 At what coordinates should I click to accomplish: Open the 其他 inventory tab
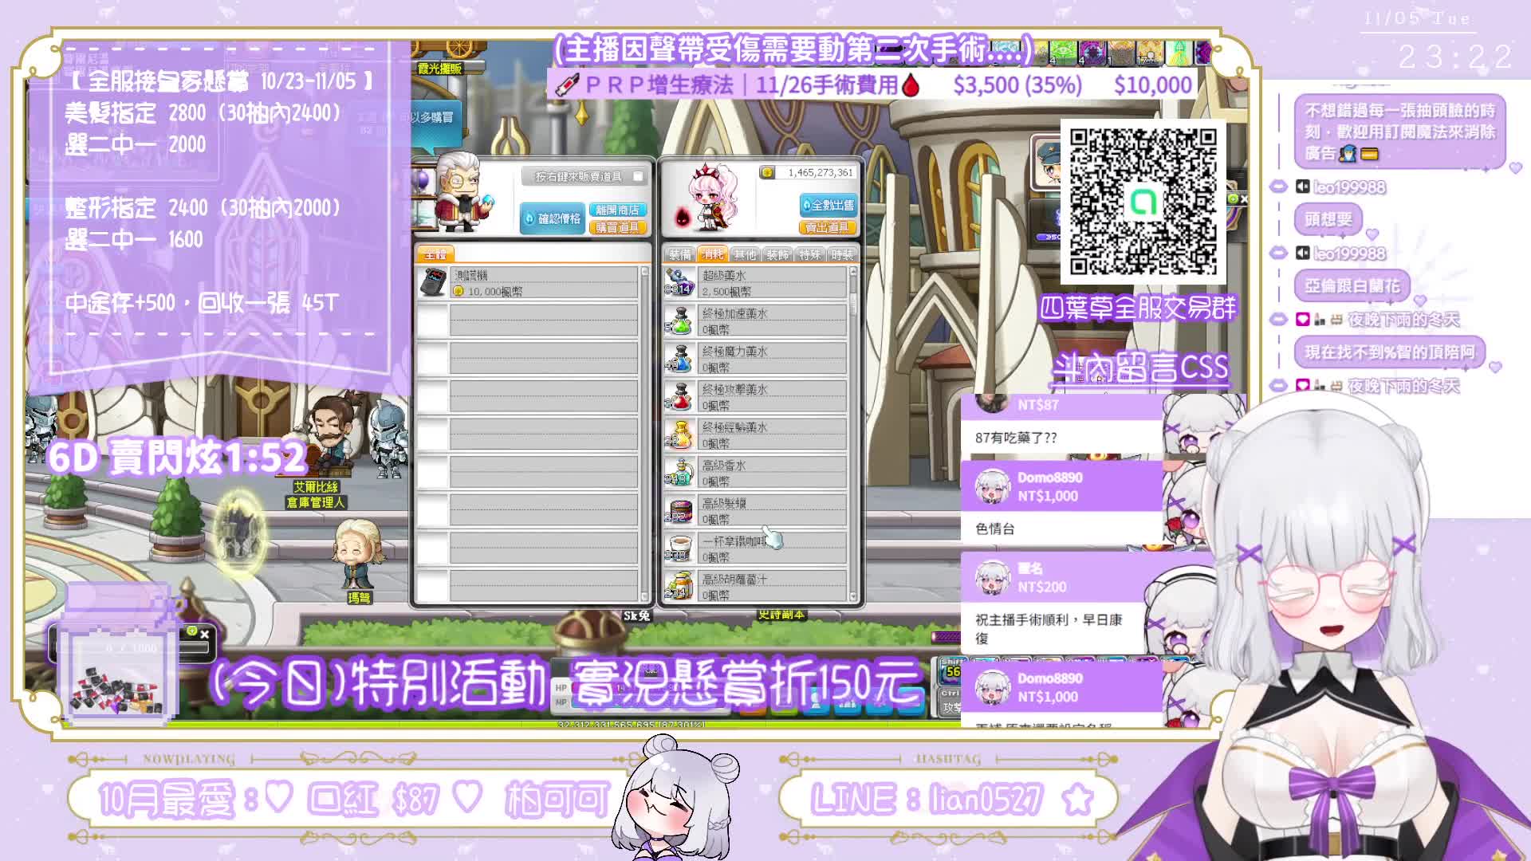[x=745, y=254]
